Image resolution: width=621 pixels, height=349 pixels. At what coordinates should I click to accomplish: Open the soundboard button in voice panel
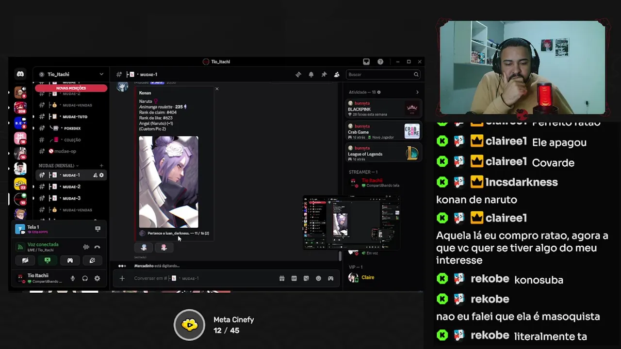tap(92, 260)
